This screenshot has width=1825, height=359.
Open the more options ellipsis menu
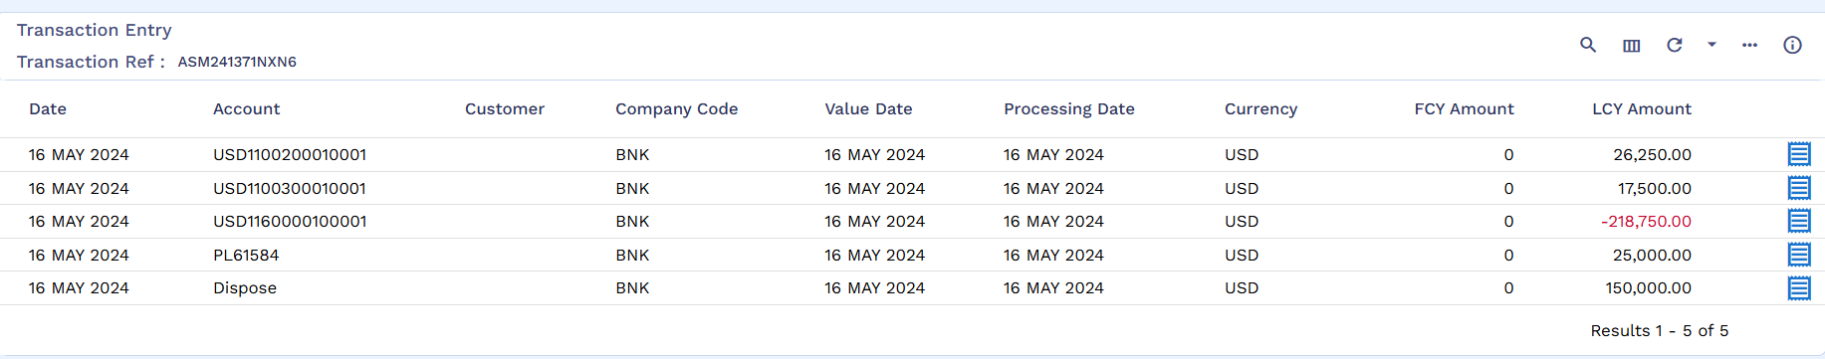(1749, 45)
